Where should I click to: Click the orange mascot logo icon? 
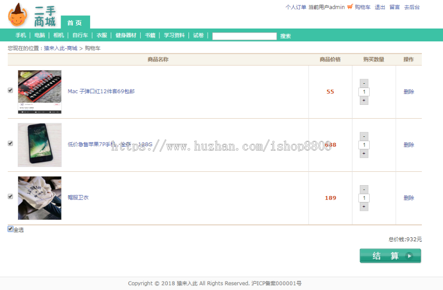click(18, 15)
